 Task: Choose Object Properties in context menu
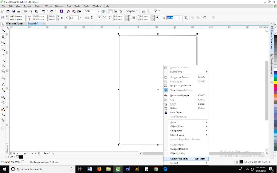186,159
